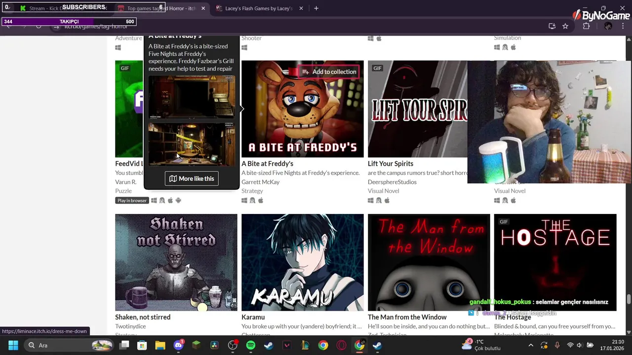632x355 pixels.
Task: Click the install app icon in address bar
Action: [x=552, y=26]
